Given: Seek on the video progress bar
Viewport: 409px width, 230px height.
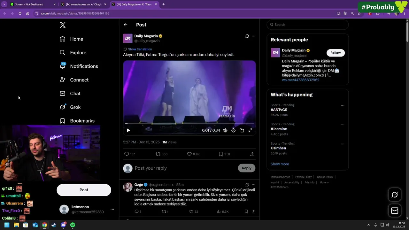Looking at the screenshot, I should point(189,123).
